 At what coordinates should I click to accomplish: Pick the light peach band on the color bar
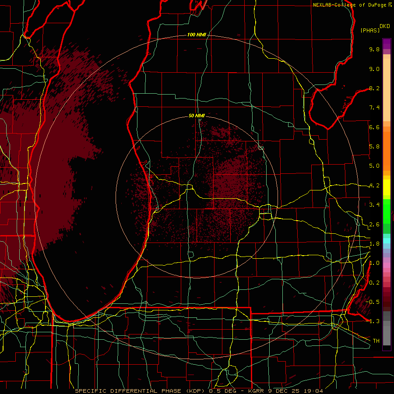coord(387,90)
